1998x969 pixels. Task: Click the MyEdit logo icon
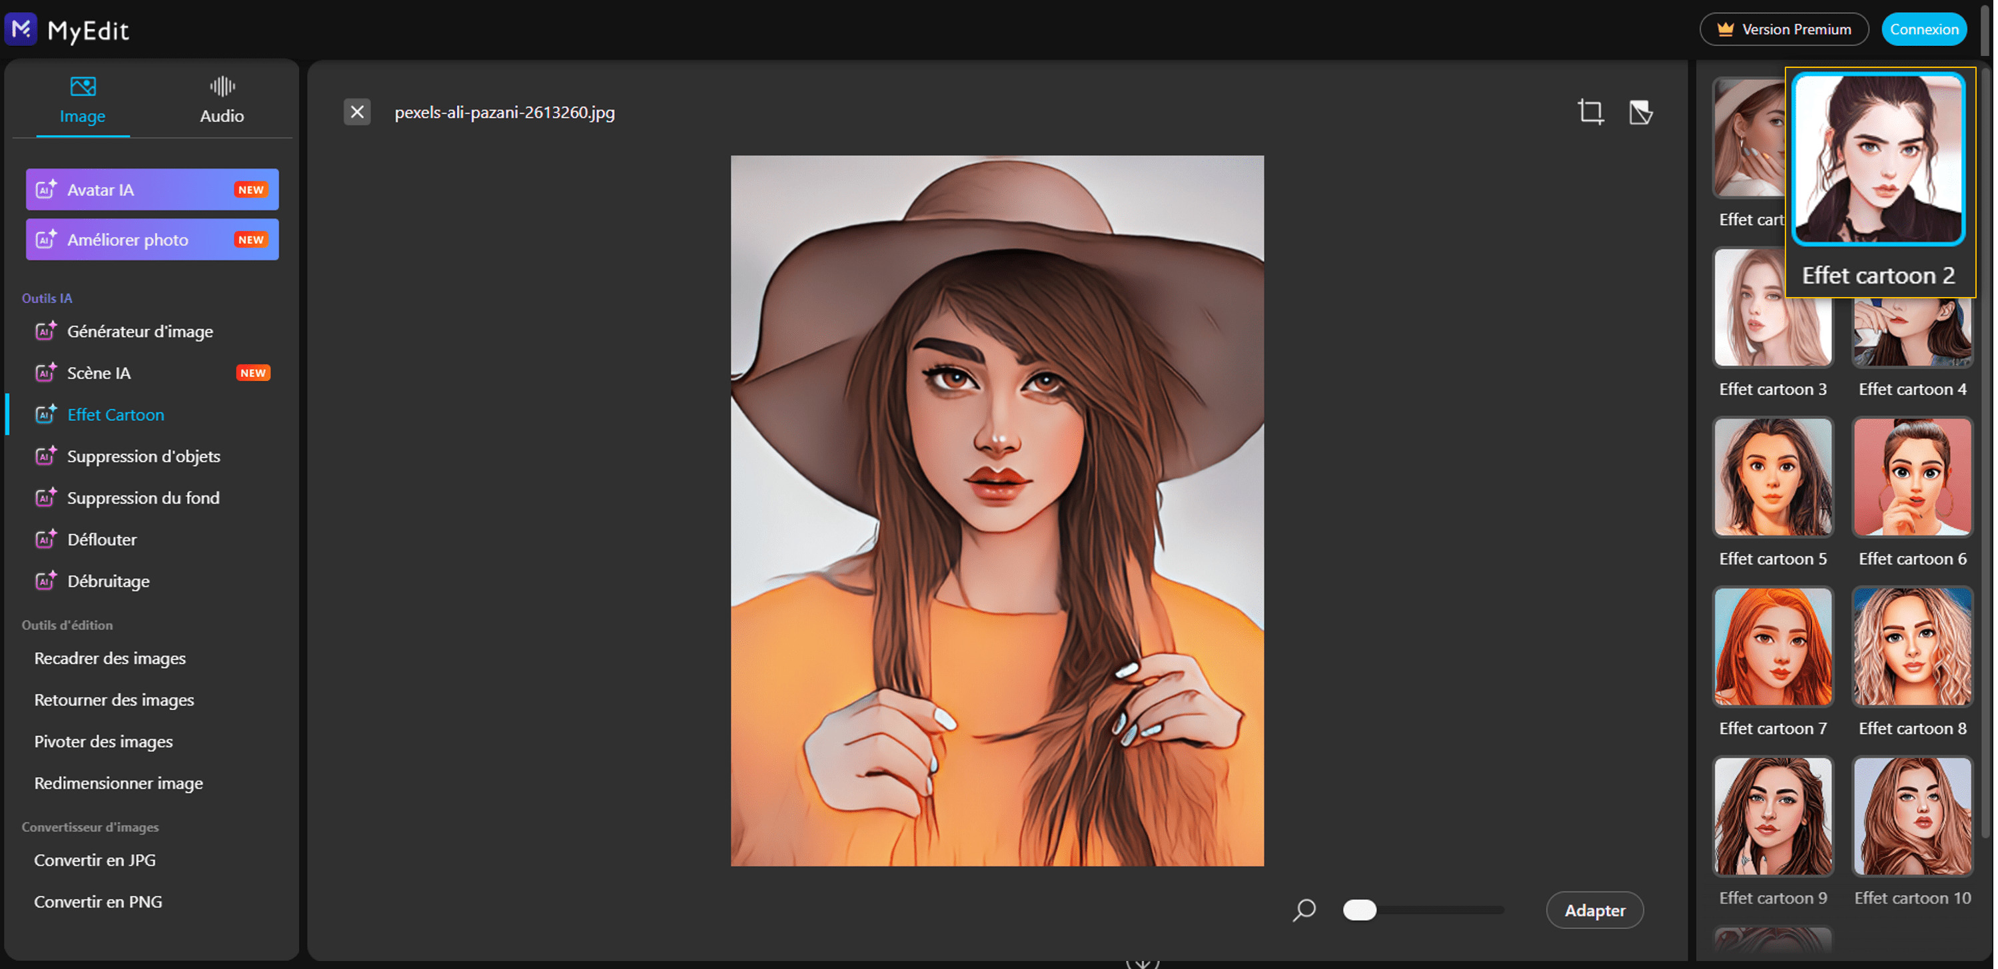pos(21,29)
